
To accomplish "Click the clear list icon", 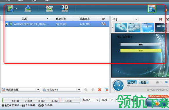I will (x=106, y=89).
